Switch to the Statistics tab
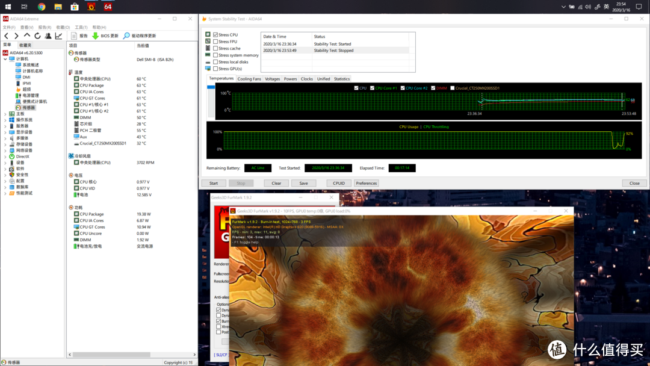This screenshot has width=650, height=366. (x=342, y=79)
